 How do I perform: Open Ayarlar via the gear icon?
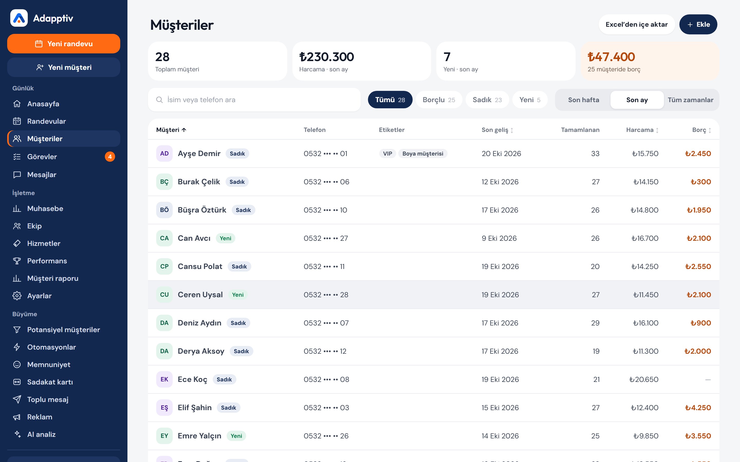(17, 295)
